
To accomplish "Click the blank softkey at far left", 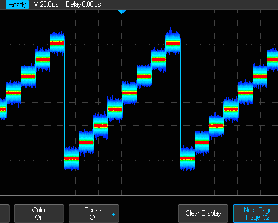I will coord(4,213).
